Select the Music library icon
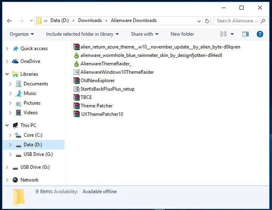Screen dimensions: 272x210 [x=18, y=93]
